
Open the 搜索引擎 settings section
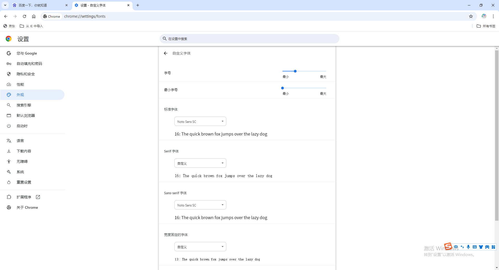[32, 105]
